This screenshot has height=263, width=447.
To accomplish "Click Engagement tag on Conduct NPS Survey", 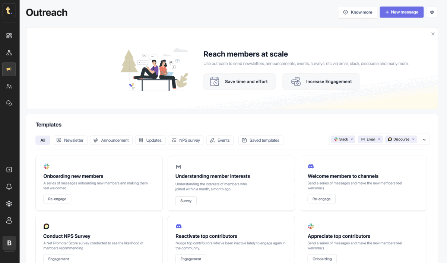I will click(58, 259).
